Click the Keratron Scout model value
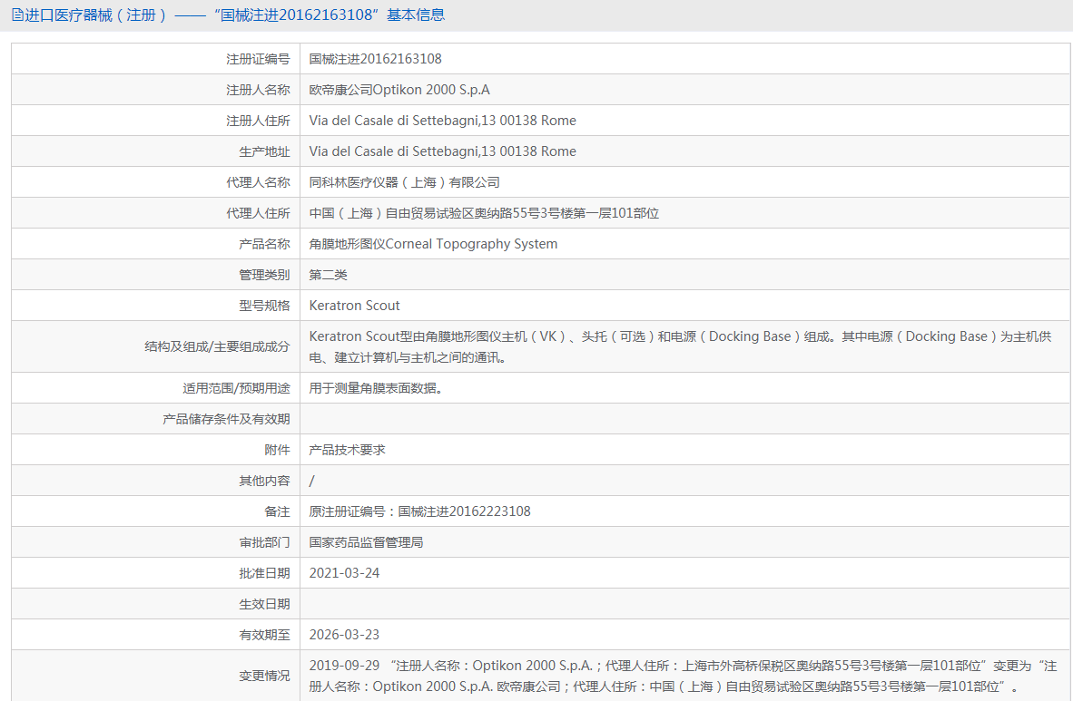The image size is (1073, 701). tap(354, 306)
